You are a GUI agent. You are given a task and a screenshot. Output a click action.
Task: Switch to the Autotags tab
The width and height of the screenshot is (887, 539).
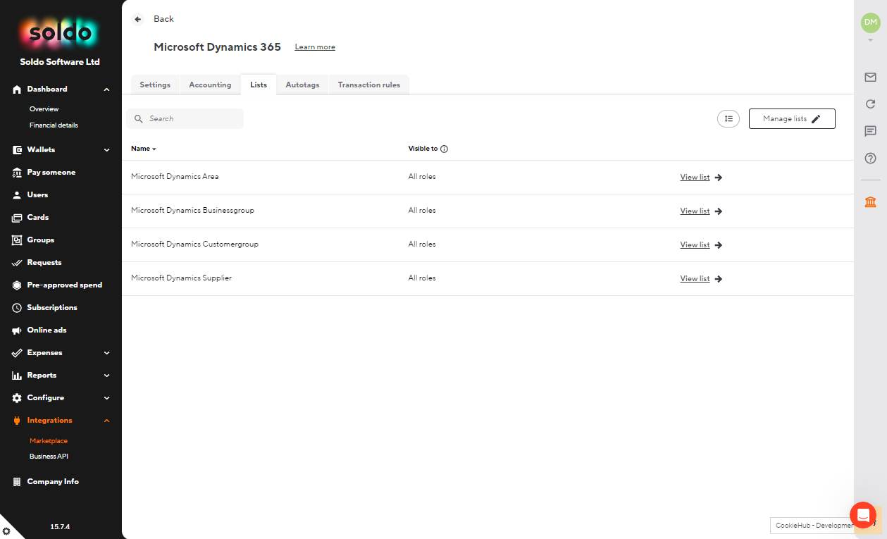(302, 85)
